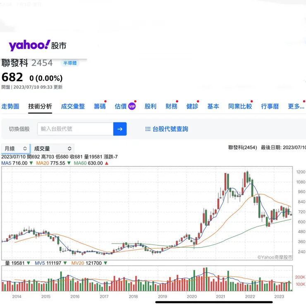The image size is (306, 306).
Task: Click the MA60 630.00 label
Action: tap(88, 163)
